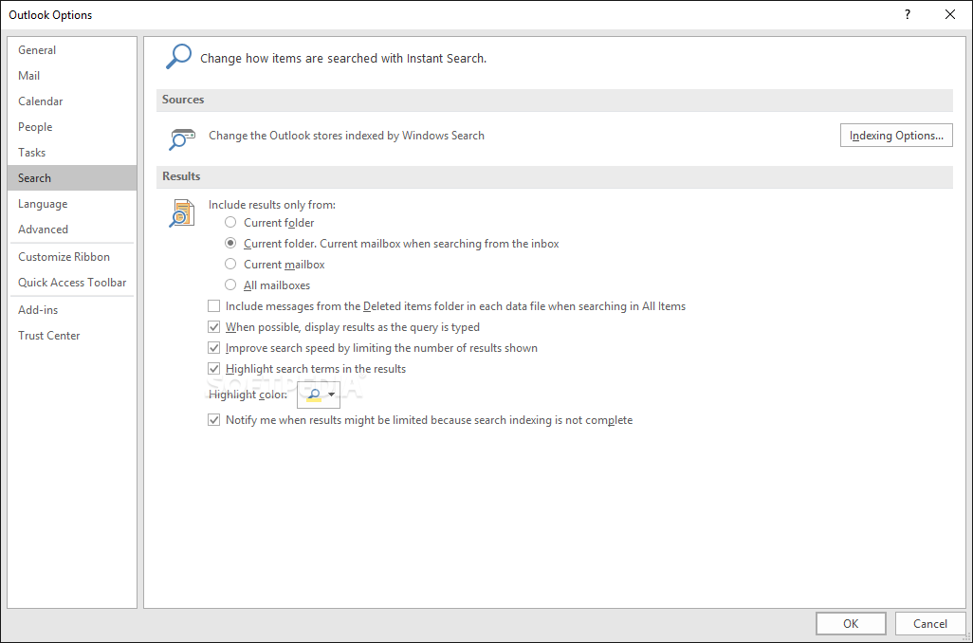
Task: Click the Indexing Options button
Action: pyautogui.click(x=896, y=136)
